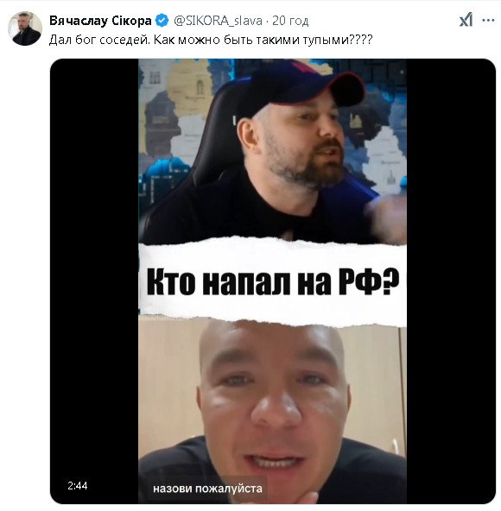This screenshot has height=511, width=501.
Task: Open the @SIKORA_slava handle link
Action: click(x=219, y=21)
